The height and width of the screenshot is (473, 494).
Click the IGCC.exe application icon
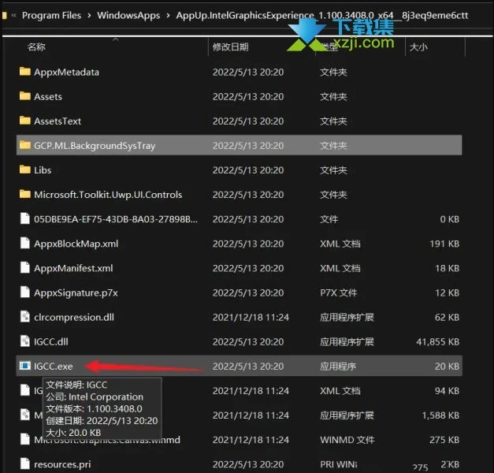pos(25,366)
